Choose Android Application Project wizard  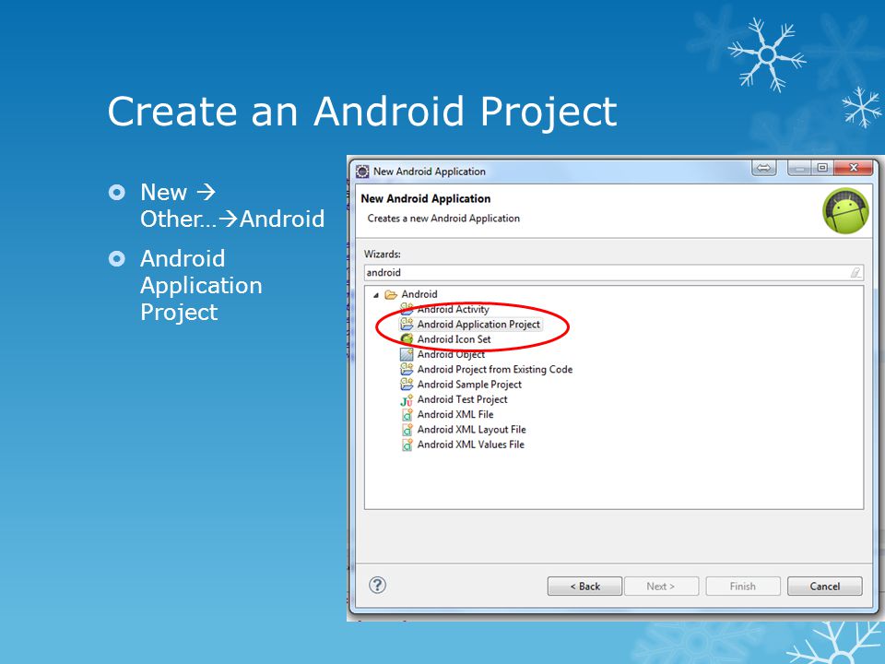(x=478, y=324)
